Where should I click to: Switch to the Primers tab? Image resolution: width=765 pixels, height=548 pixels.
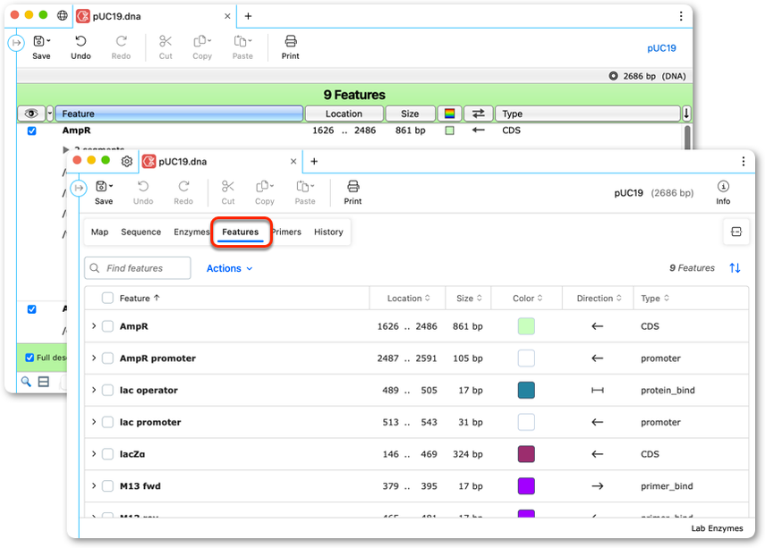[x=287, y=232]
